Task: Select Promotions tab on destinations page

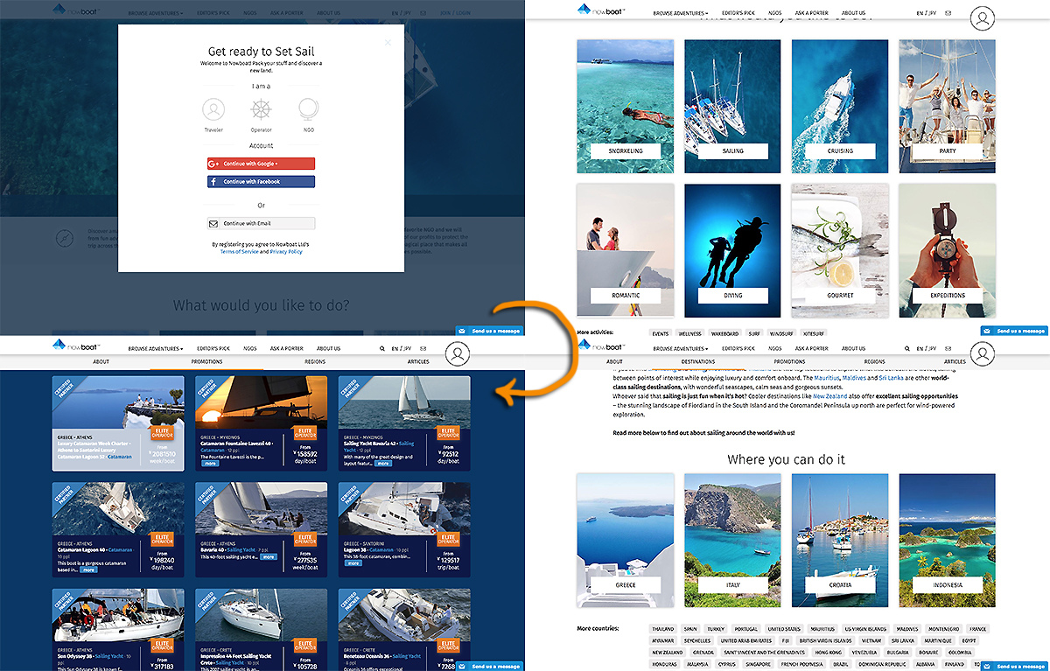Action: 789,361
